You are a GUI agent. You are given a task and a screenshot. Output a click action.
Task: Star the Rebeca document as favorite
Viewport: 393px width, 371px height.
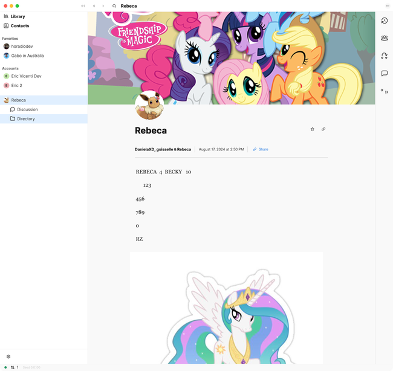coord(313,129)
